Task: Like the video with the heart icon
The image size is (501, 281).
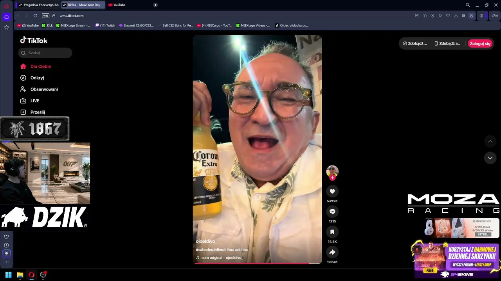Action: tap(332, 191)
